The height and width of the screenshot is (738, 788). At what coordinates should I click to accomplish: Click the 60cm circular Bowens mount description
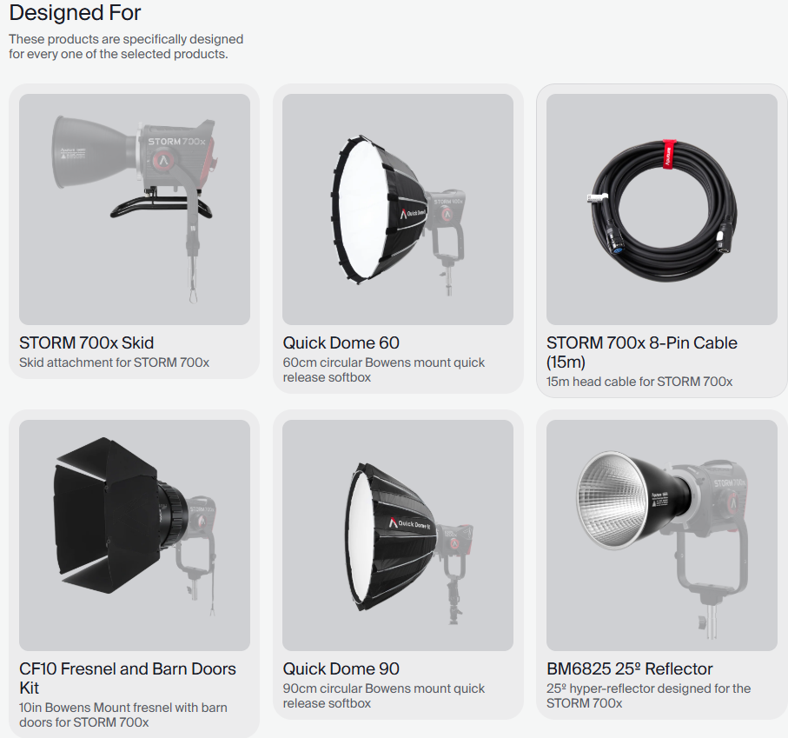(383, 369)
